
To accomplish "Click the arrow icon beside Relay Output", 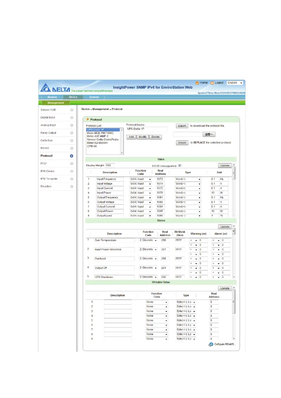I will click(72, 133).
